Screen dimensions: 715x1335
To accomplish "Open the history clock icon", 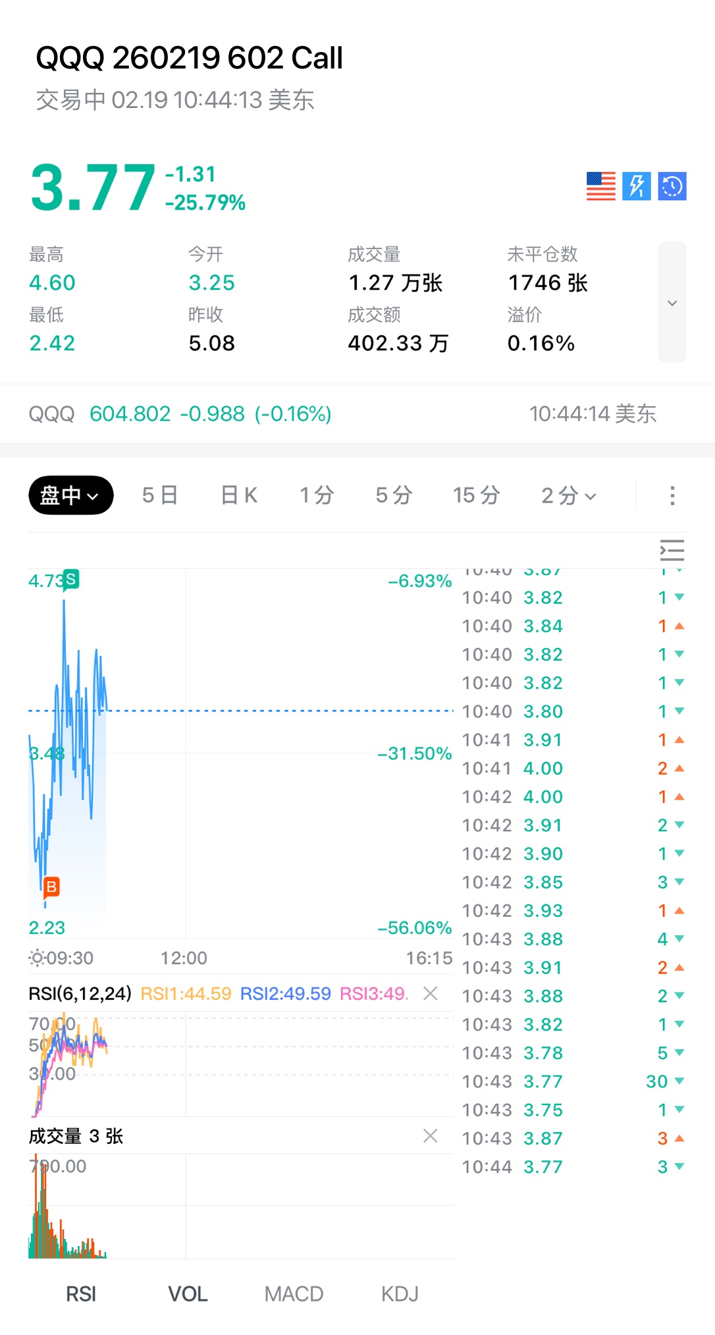I will 672,186.
